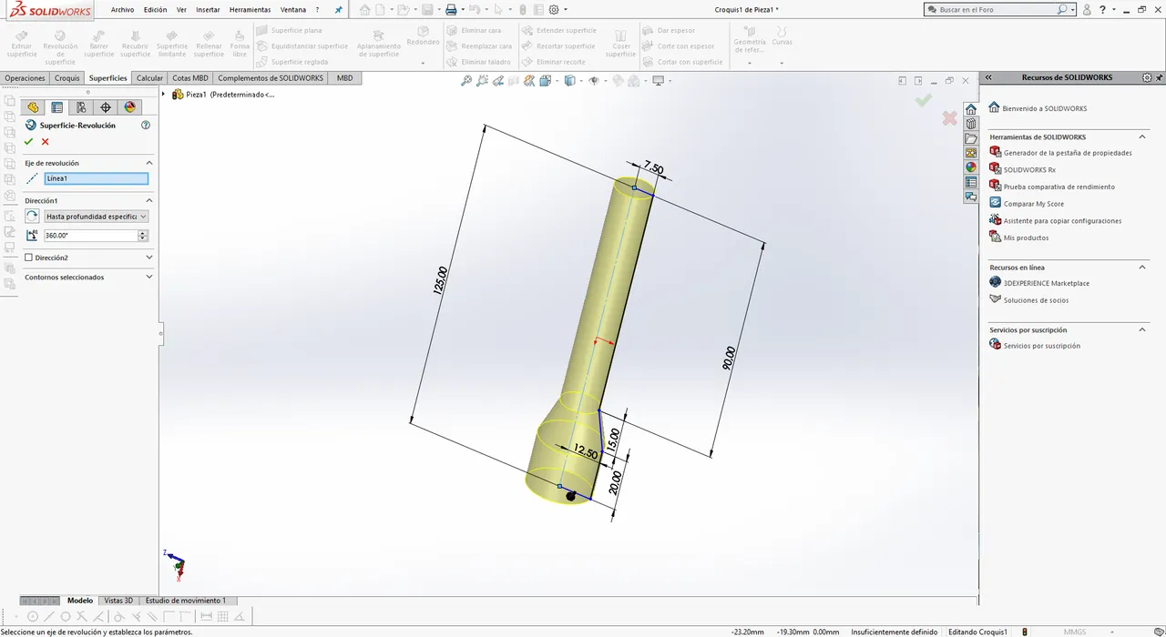The height and width of the screenshot is (637, 1166).
Task: Open the DisplayManager color ball tab icon
Action: point(129,107)
